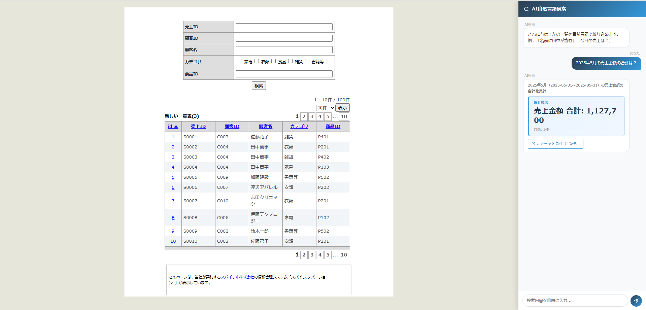646x310 pixels.
Task: Sort table by カテゴリ column header
Action: 299,127
